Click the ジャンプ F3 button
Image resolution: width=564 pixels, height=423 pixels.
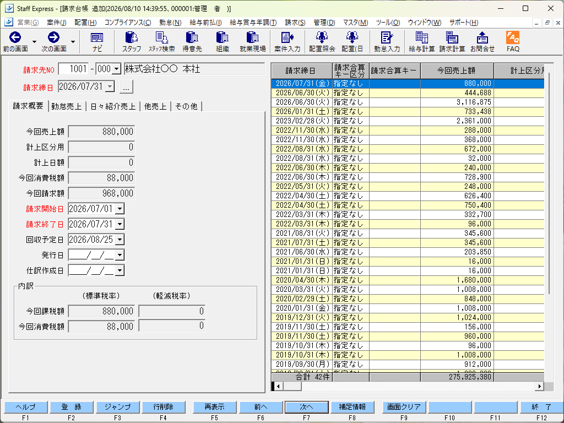point(117,407)
